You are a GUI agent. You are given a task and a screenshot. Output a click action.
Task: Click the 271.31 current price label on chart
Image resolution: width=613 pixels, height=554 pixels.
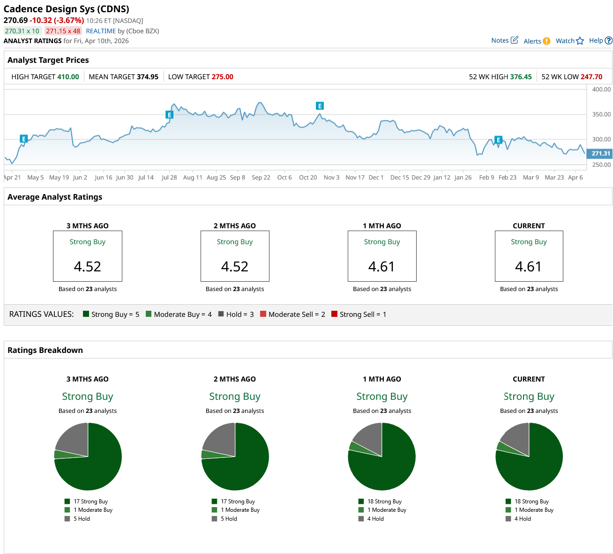click(600, 153)
